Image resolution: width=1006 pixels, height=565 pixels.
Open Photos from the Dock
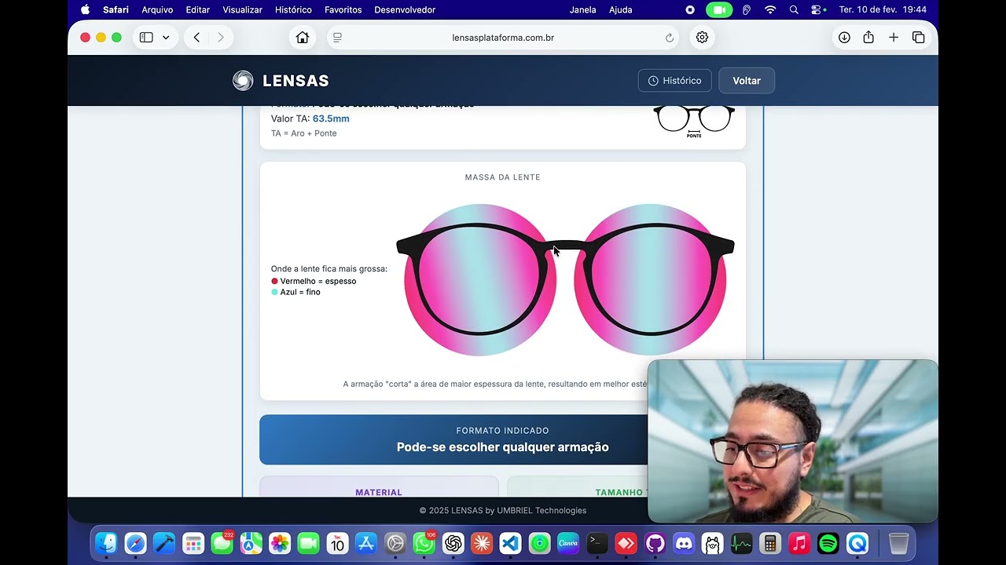point(280,543)
